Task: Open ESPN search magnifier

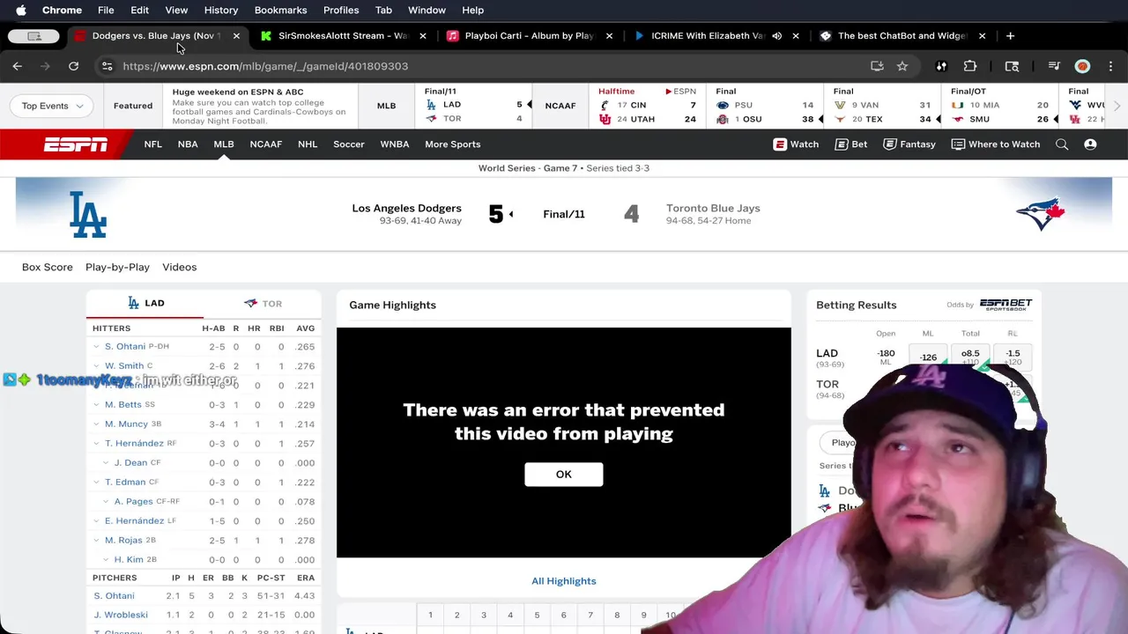Action: (1062, 144)
